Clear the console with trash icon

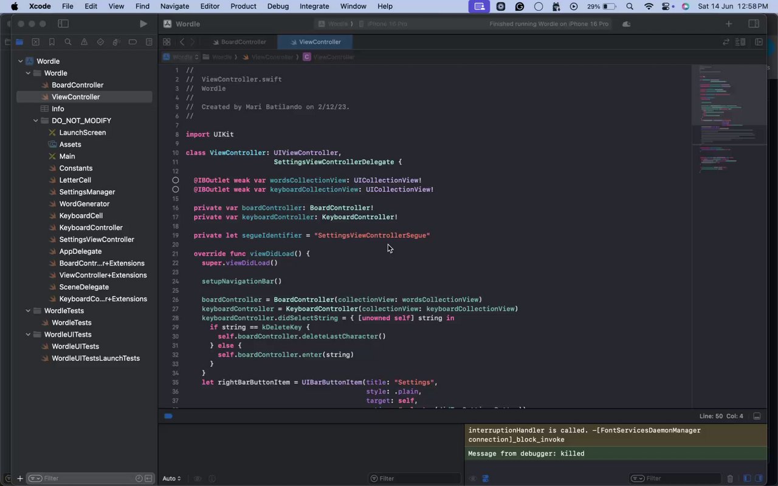click(731, 479)
